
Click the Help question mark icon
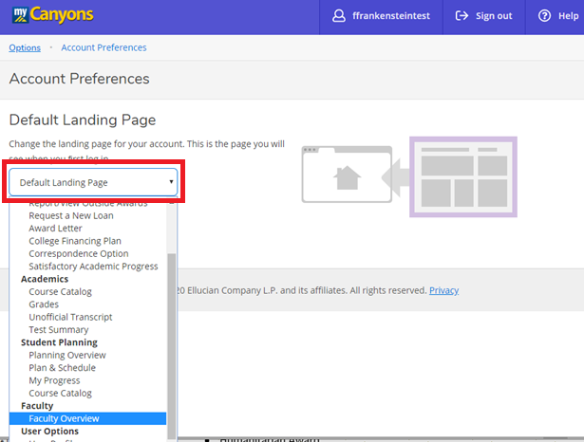tap(544, 16)
